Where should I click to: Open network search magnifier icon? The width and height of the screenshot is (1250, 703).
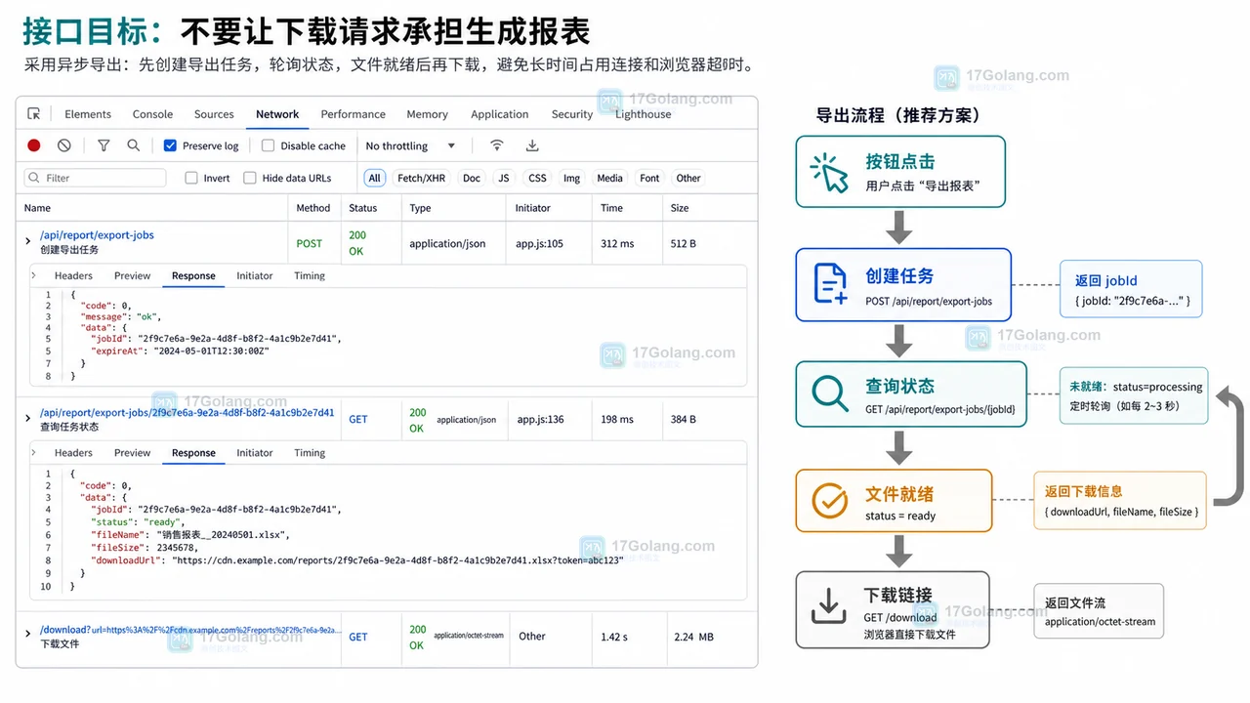(x=134, y=145)
